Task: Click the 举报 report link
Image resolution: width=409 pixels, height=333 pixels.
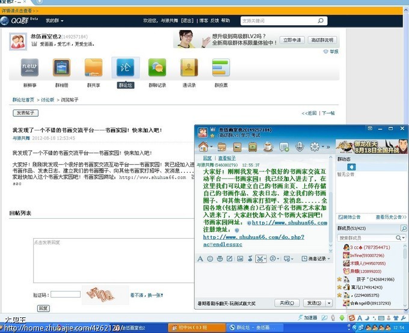Action: point(331,52)
